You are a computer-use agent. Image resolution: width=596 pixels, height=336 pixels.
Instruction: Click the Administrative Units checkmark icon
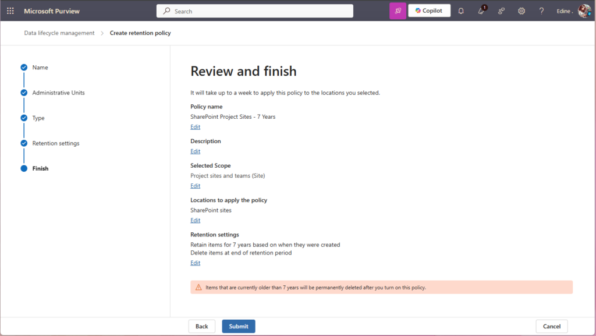(24, 93)
